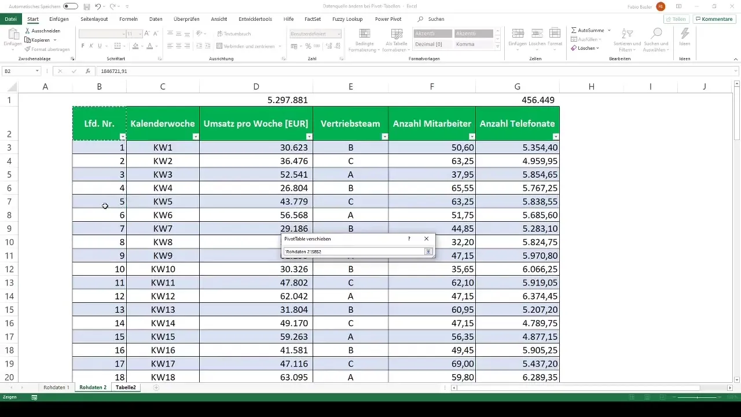
Task: Click the collapse dialog range icon
Action: (x=428, y=251)
